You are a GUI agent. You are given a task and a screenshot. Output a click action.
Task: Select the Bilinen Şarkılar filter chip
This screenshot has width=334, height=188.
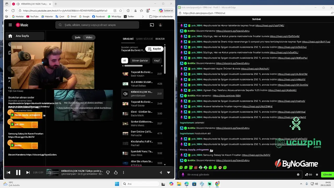[140, 61]
